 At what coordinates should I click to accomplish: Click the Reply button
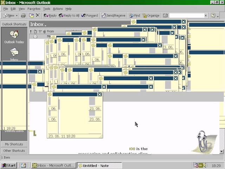(50, 15)
